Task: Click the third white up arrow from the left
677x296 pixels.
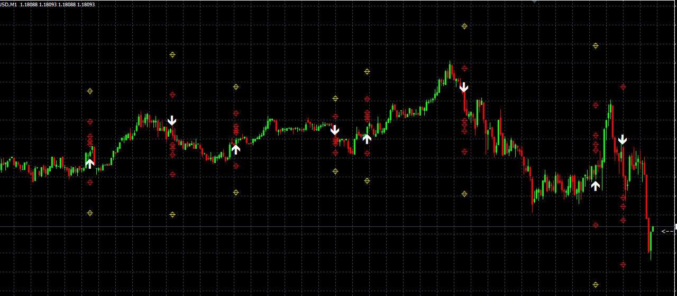Action: pos(367,139)
